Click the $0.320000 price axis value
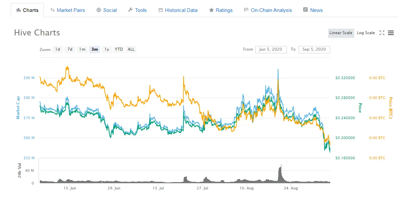This screenshot has height=198, width=413. click(x=345, y=78)
